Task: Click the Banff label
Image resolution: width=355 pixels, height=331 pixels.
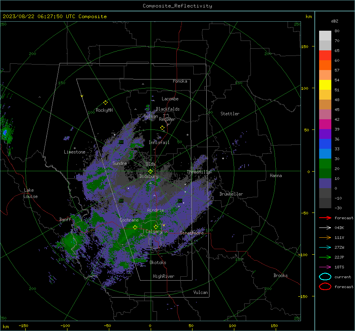Action: coord(65,219)
